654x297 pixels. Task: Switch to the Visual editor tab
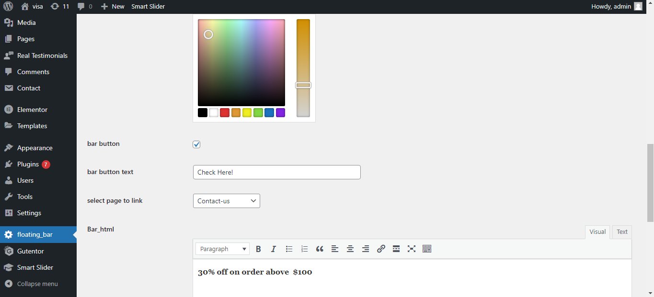[x=597, y=232]
